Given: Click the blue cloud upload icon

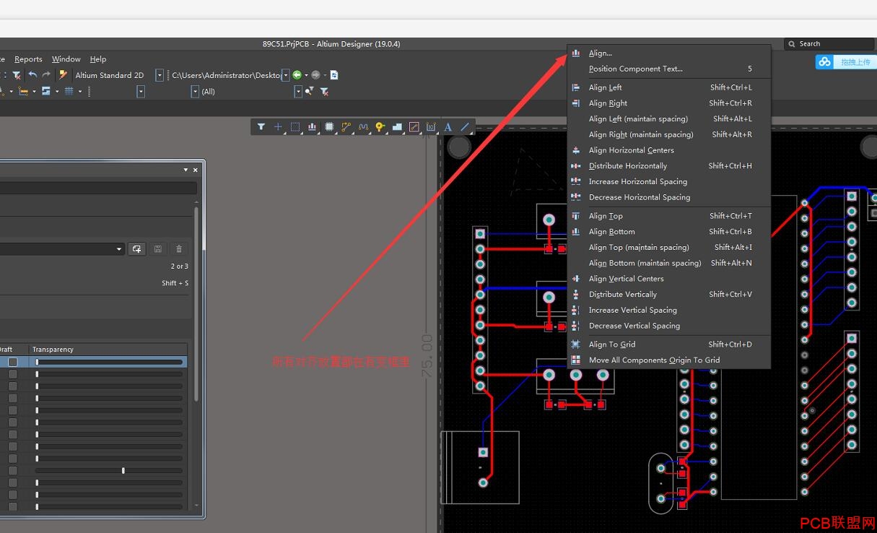Looking at the screenshot, I should [824, 62].
